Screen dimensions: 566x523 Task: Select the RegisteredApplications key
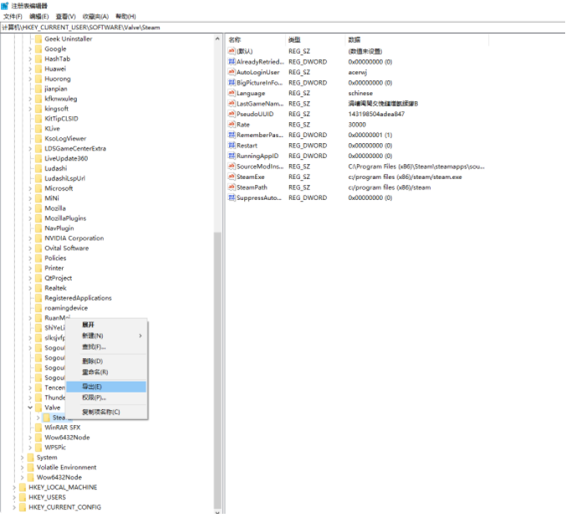tap(78, 298)
